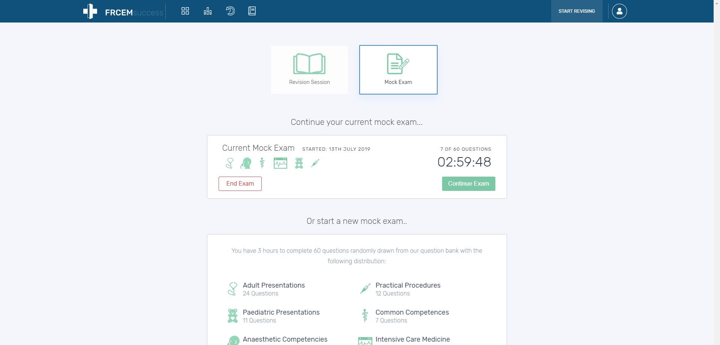This screenshot has width=720, height=345.
Task: Click the 02:59:48 exam timer
Action: (x=464, y=162)
